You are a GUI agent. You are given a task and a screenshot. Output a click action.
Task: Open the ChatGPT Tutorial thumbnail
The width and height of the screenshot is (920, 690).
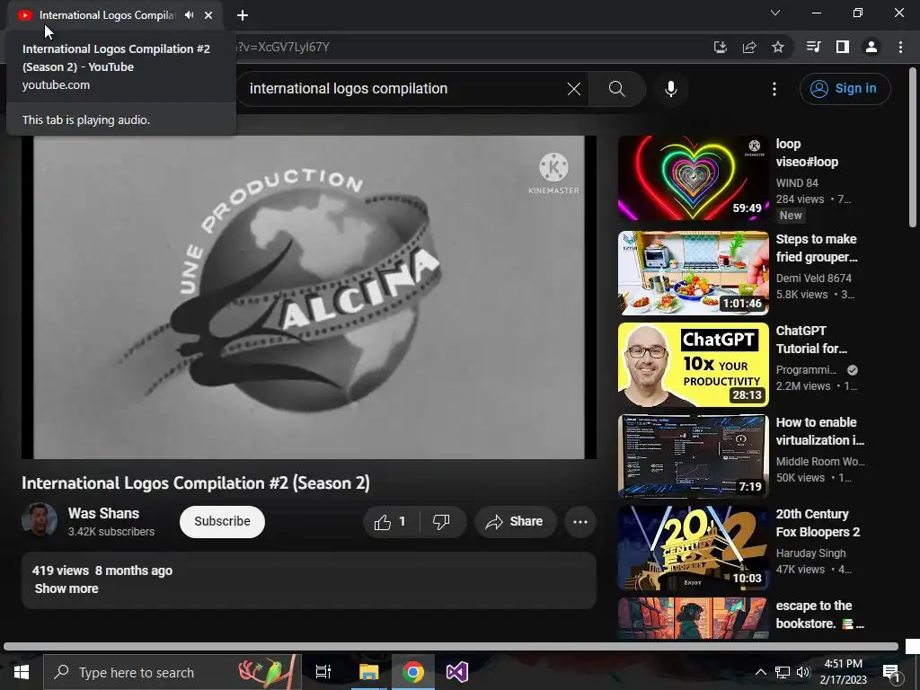tap(693, 365)
